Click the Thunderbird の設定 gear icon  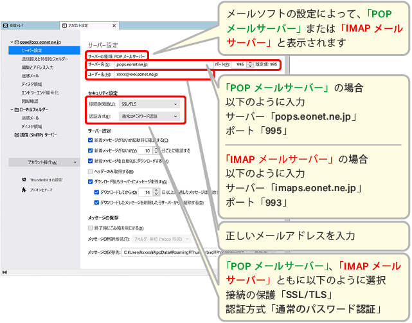tap(24, 180)
